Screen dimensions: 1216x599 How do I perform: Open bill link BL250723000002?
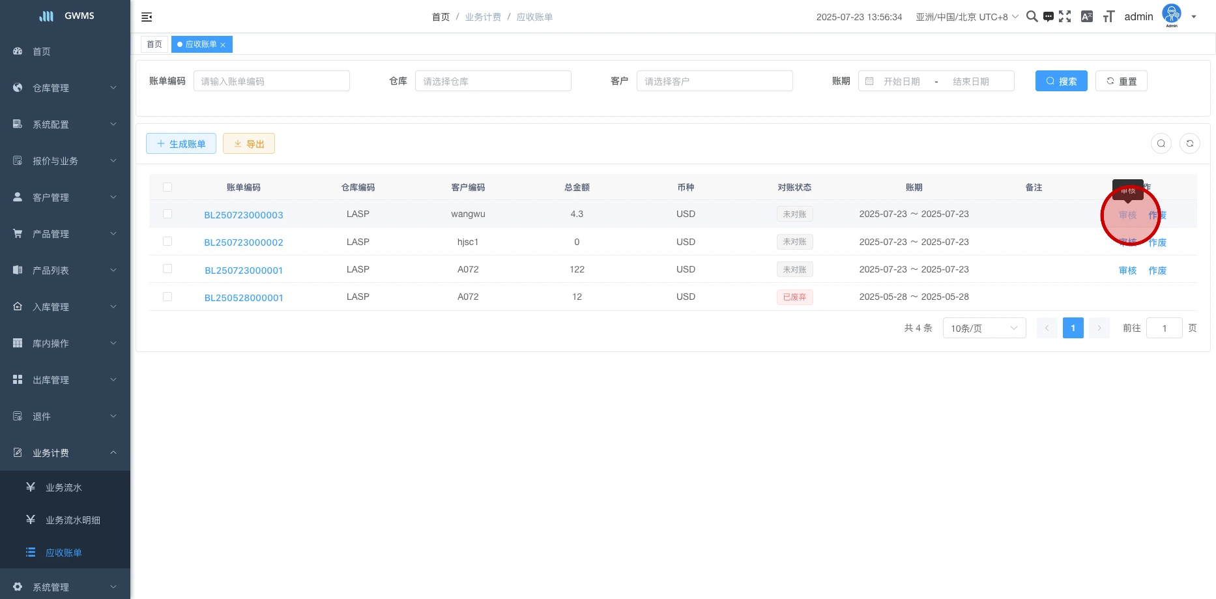click(244, 242)
